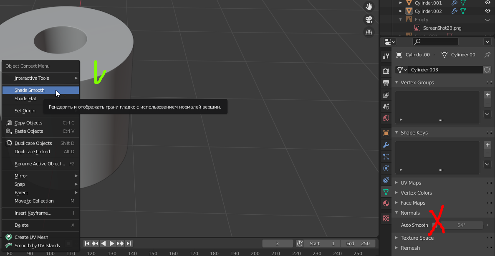Open the View Layer properties tab

386,94
